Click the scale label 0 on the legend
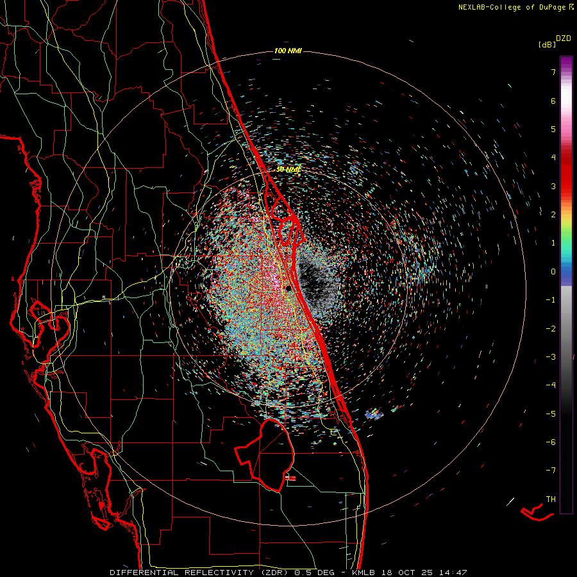This screenshot has width=577, height=577. (x=553, y=272)
